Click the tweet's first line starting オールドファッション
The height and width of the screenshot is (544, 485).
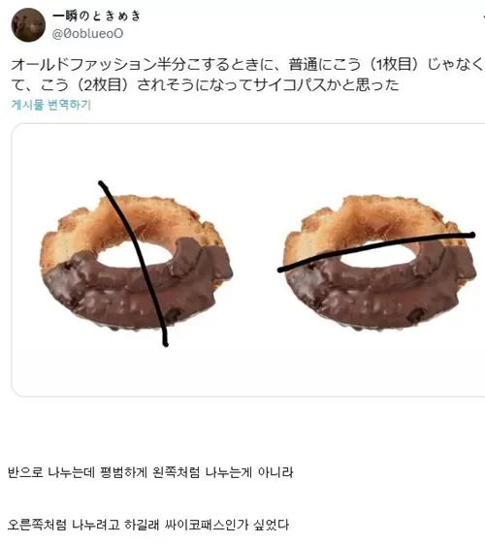246,65
